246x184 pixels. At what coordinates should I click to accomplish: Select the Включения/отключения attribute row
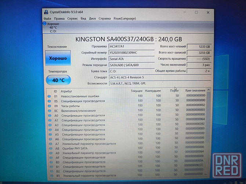pyautogui.click(x=127, y=110)
